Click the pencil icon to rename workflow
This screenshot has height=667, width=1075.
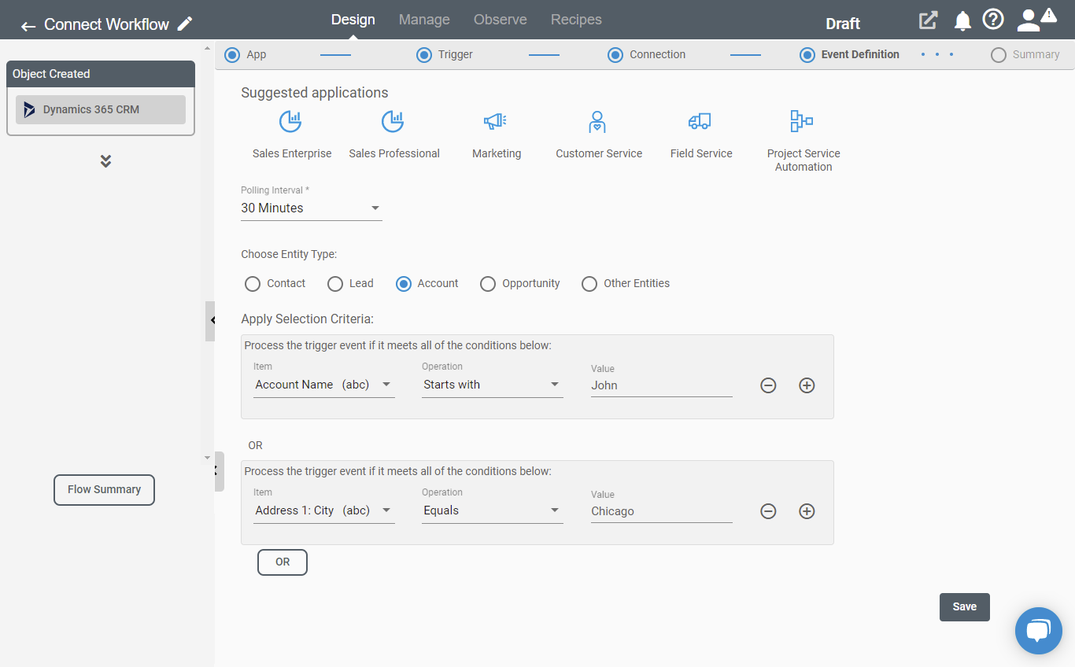[185, 24]
